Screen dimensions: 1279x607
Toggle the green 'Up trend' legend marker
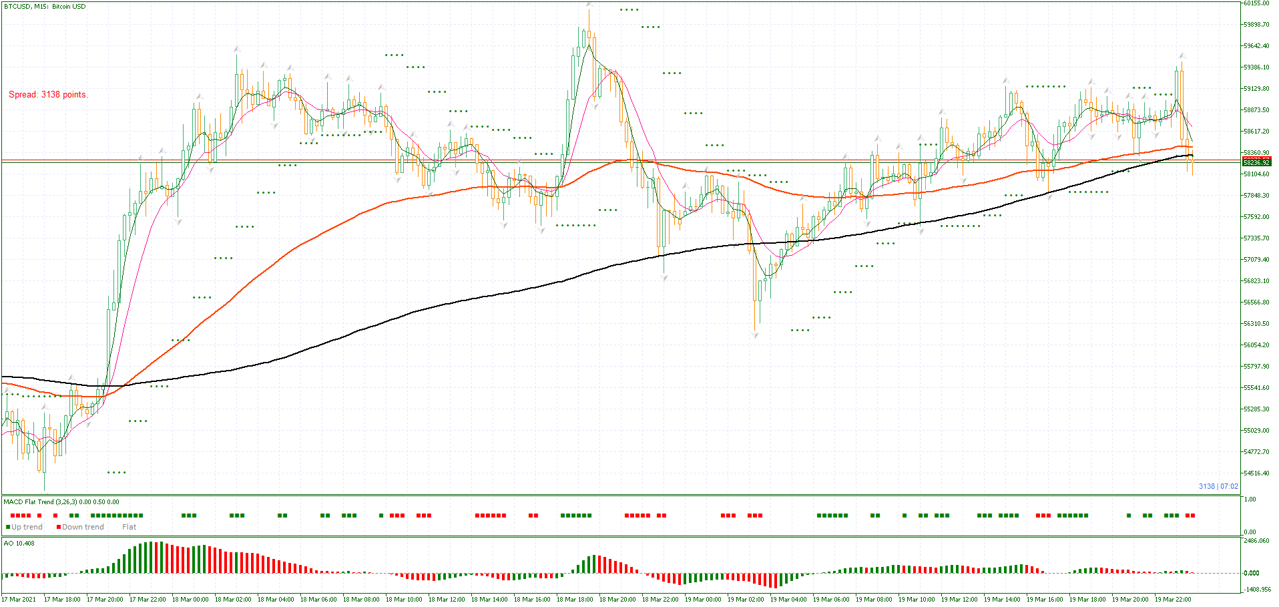(7, 527)
